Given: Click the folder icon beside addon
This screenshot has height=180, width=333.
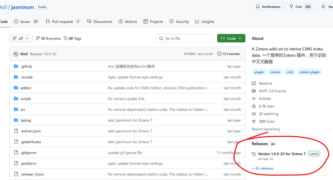Looking at the screenshot, I should [x=16, y=88].
